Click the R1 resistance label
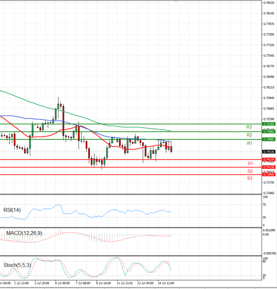The image size is (277, 289). (249, 143)
